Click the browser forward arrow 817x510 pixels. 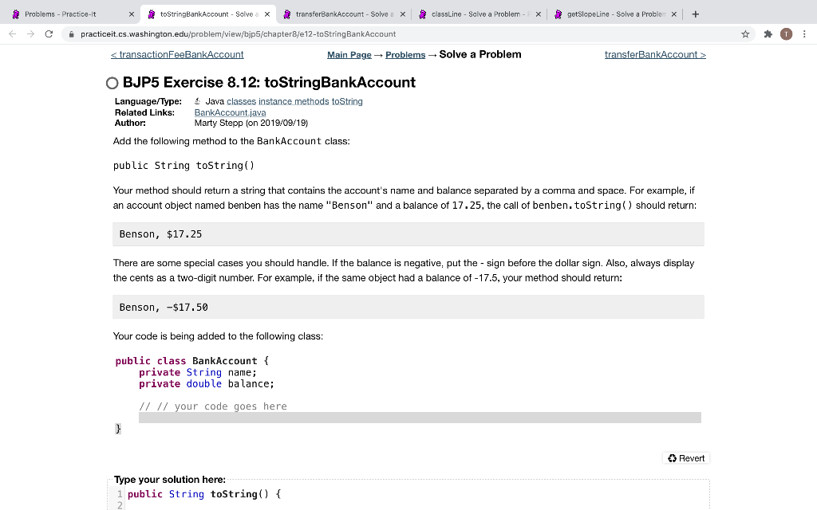click(x=30, y=33)
